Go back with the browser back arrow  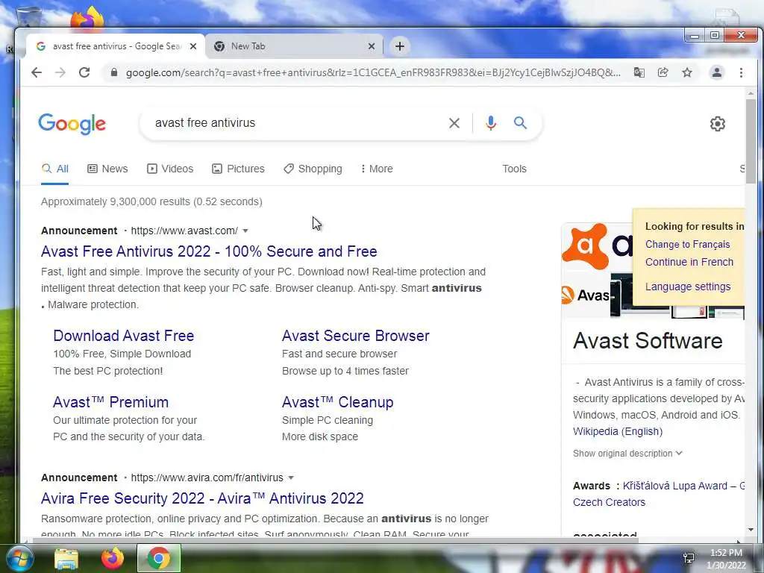coord(37,72)
